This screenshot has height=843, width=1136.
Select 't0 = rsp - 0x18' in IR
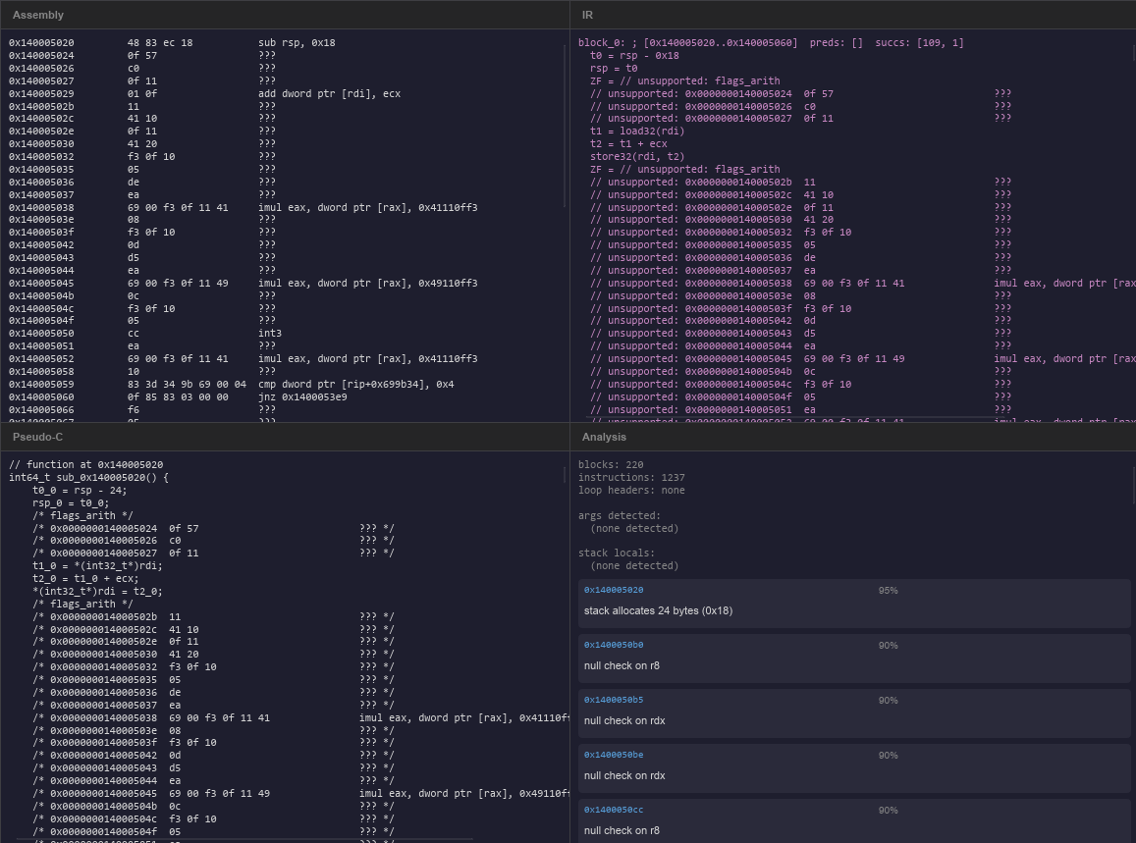click(x=634, y=55)
